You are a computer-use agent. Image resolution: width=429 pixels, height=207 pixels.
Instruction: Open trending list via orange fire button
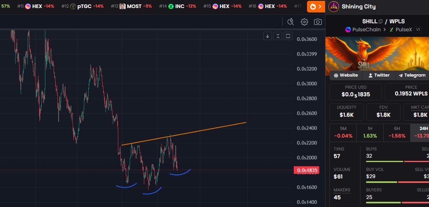pyautogui.click(x=316, y=6)
